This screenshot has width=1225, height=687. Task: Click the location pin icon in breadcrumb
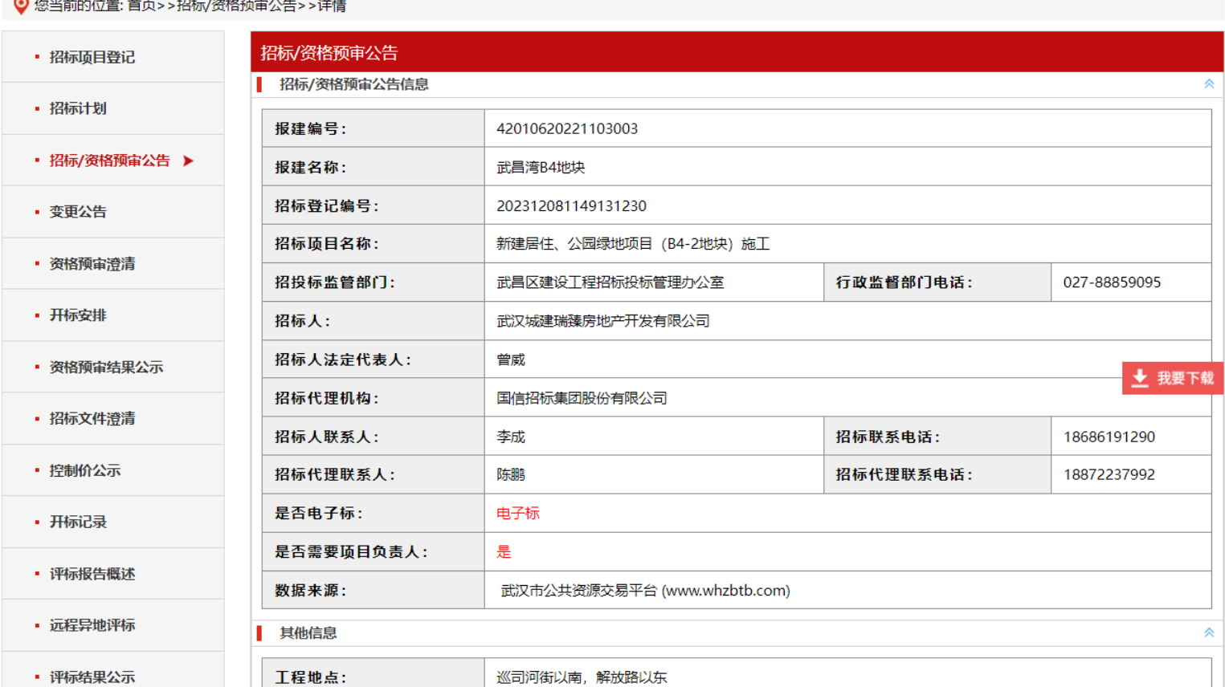coord(21,6)
